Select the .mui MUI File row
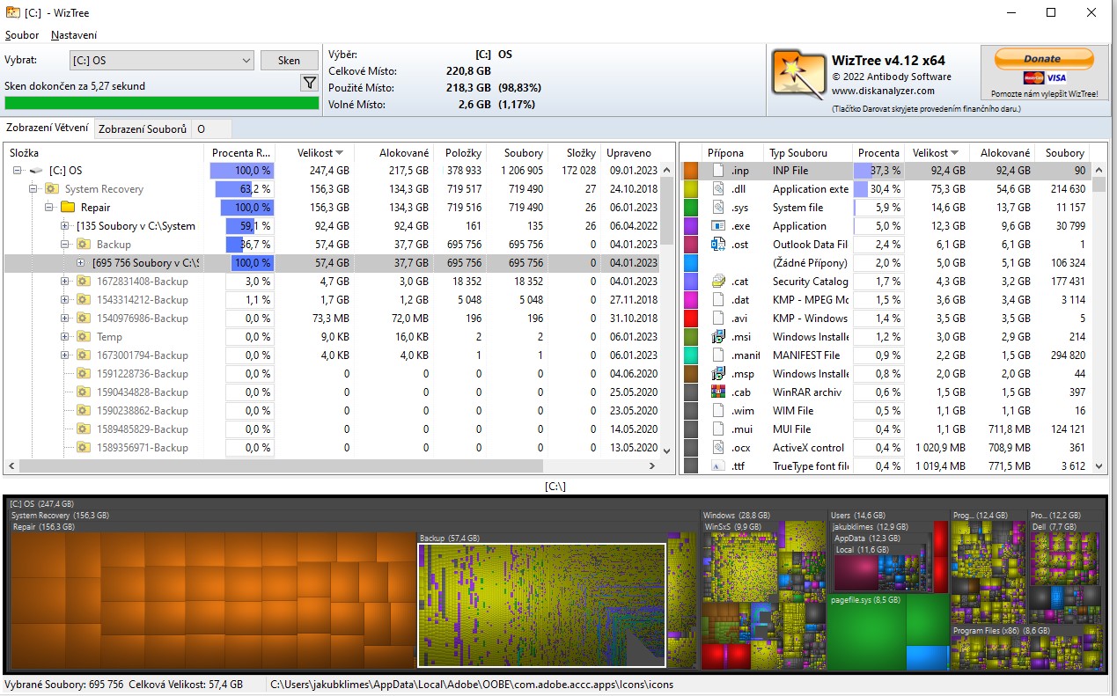Screen dimensions: 1117x696 [886, 429]
